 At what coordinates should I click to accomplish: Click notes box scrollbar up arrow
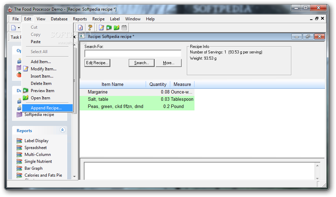[317, 166]
